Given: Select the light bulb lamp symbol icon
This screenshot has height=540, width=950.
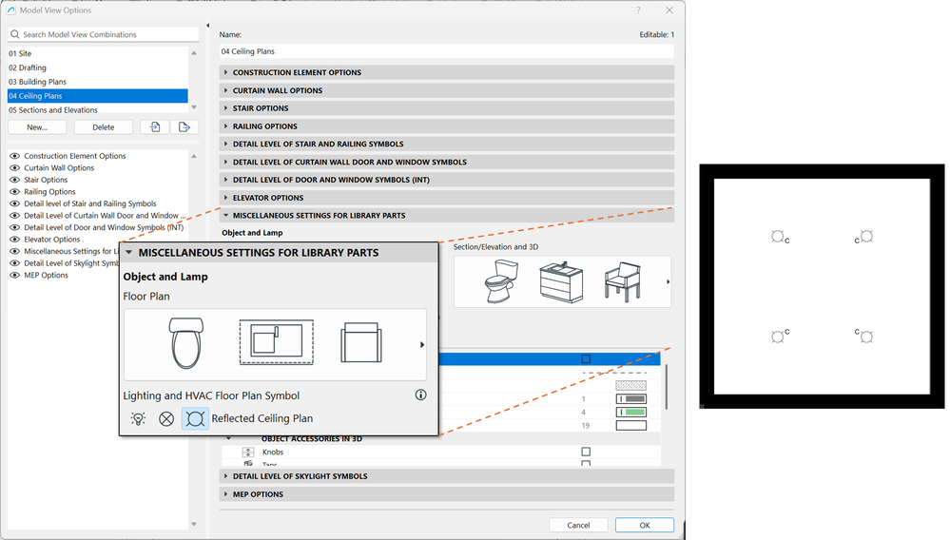Looking at the screenshot, I should pyautogui.click(x=138, y=418).
